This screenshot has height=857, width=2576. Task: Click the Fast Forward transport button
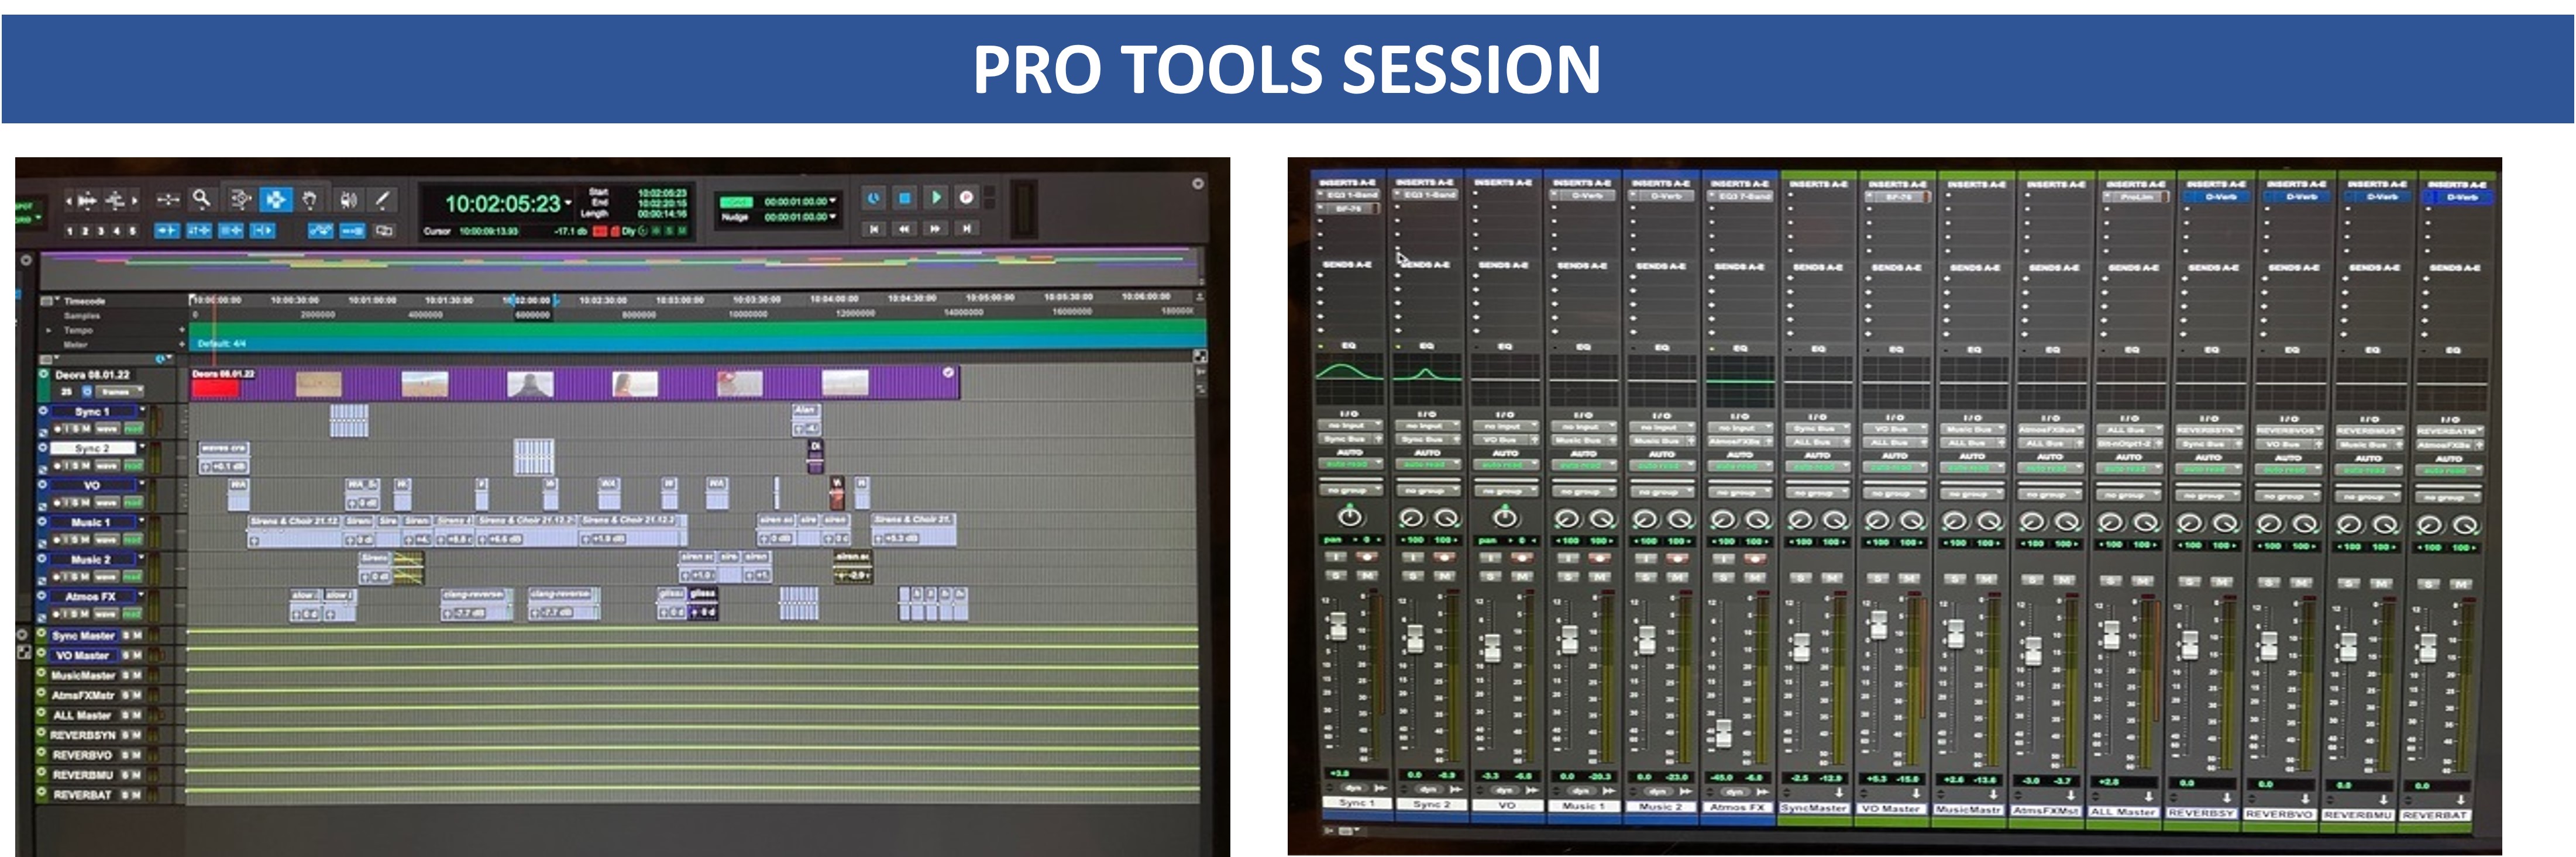coord(935,229)
